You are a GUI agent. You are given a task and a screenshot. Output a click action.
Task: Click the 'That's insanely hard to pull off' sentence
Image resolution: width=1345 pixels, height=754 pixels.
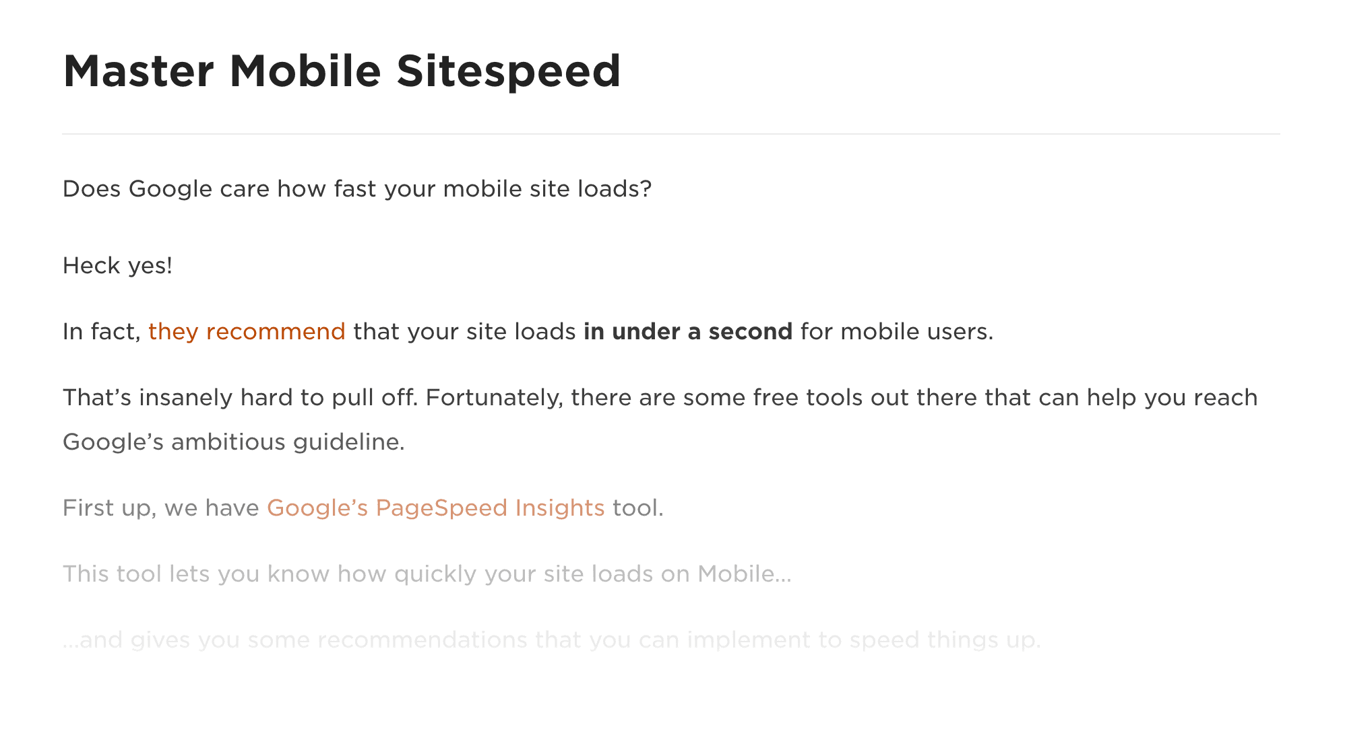pyautogui.click(x=241, y=398)
